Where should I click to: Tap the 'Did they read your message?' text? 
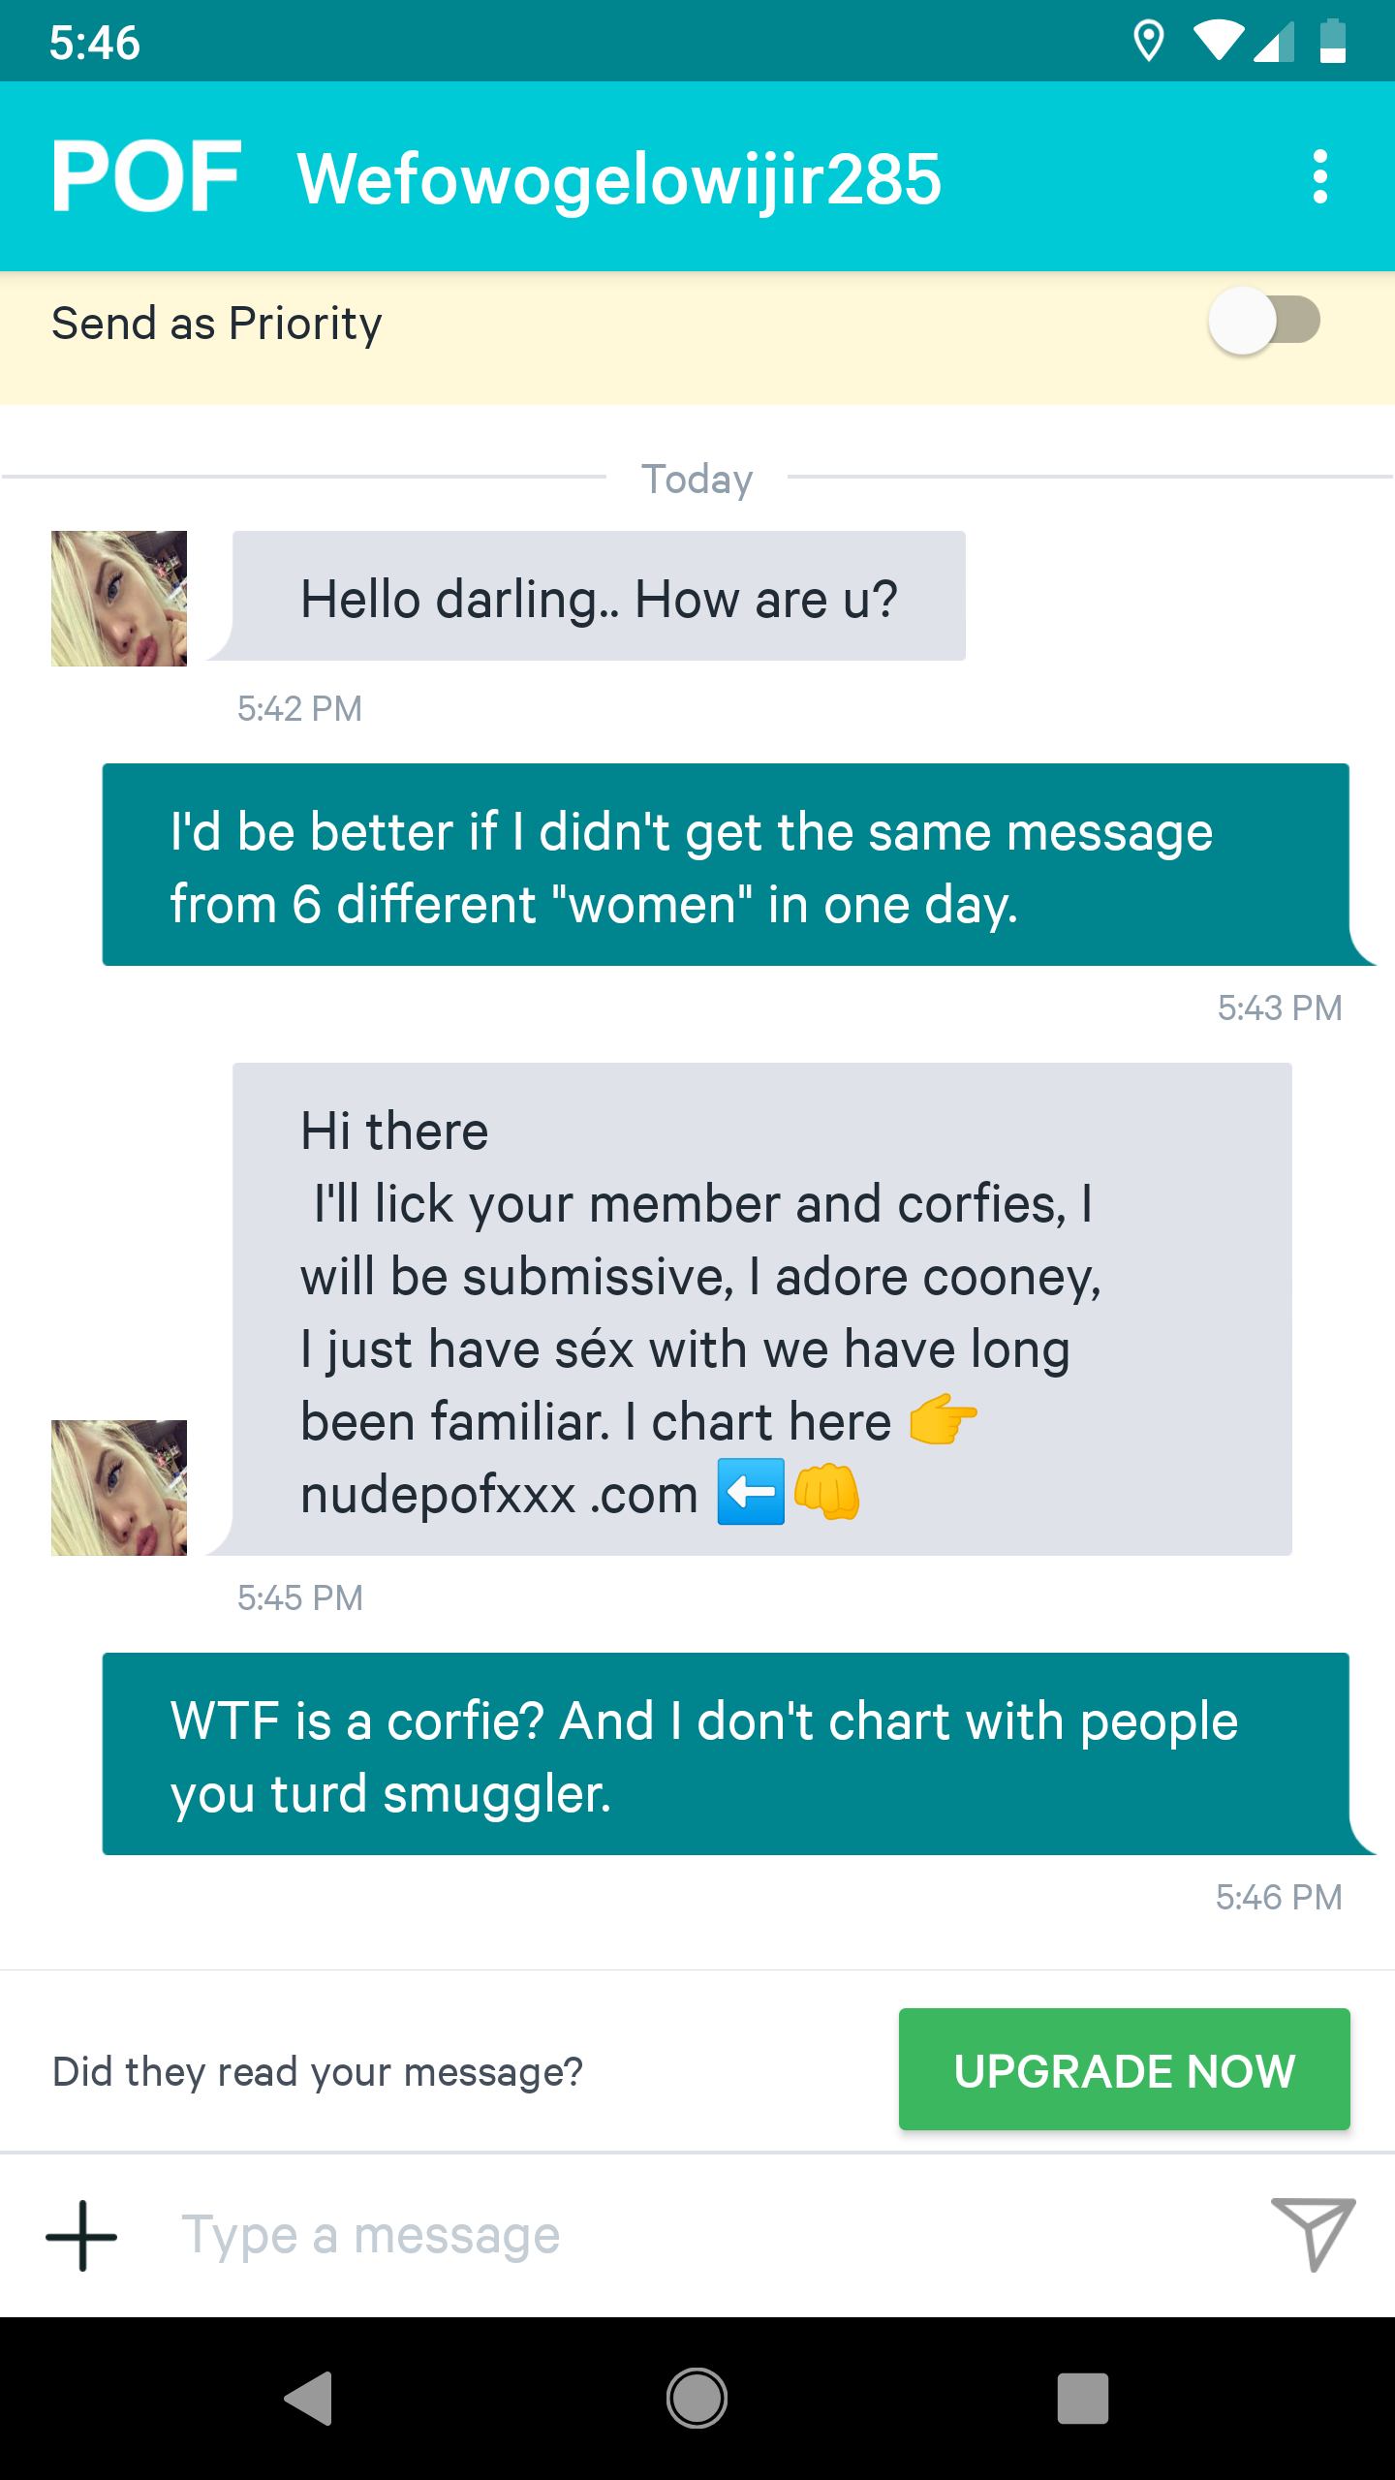coord(318,2072)
